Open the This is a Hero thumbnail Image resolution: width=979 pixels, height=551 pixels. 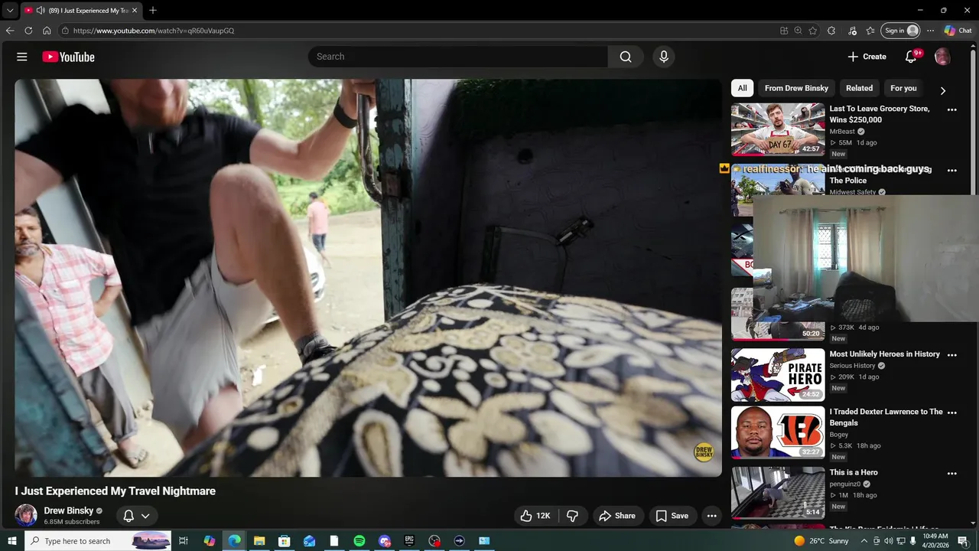coord(778,493)
